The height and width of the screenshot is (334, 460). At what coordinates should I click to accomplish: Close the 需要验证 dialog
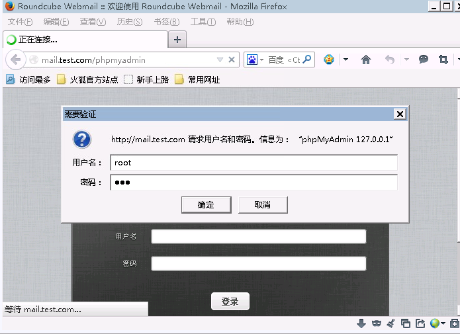[400, 114]
